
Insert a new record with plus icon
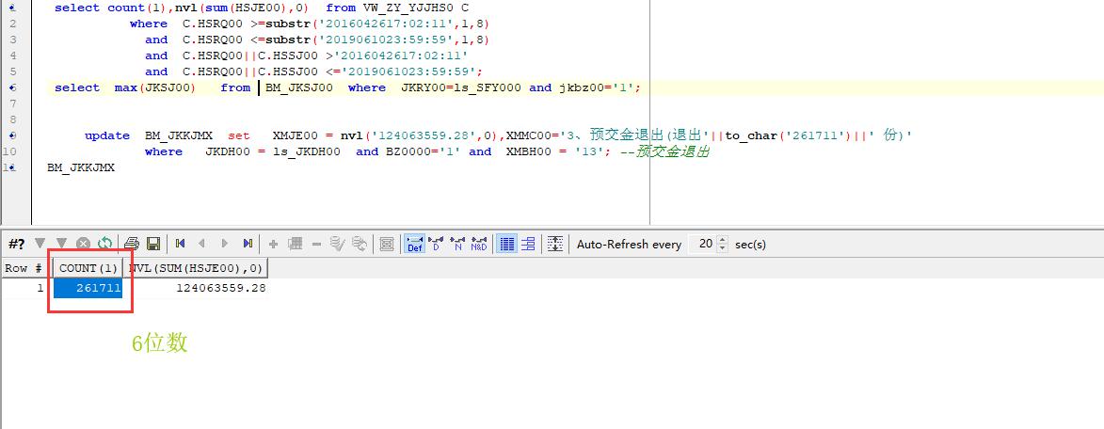coord(273,244)
